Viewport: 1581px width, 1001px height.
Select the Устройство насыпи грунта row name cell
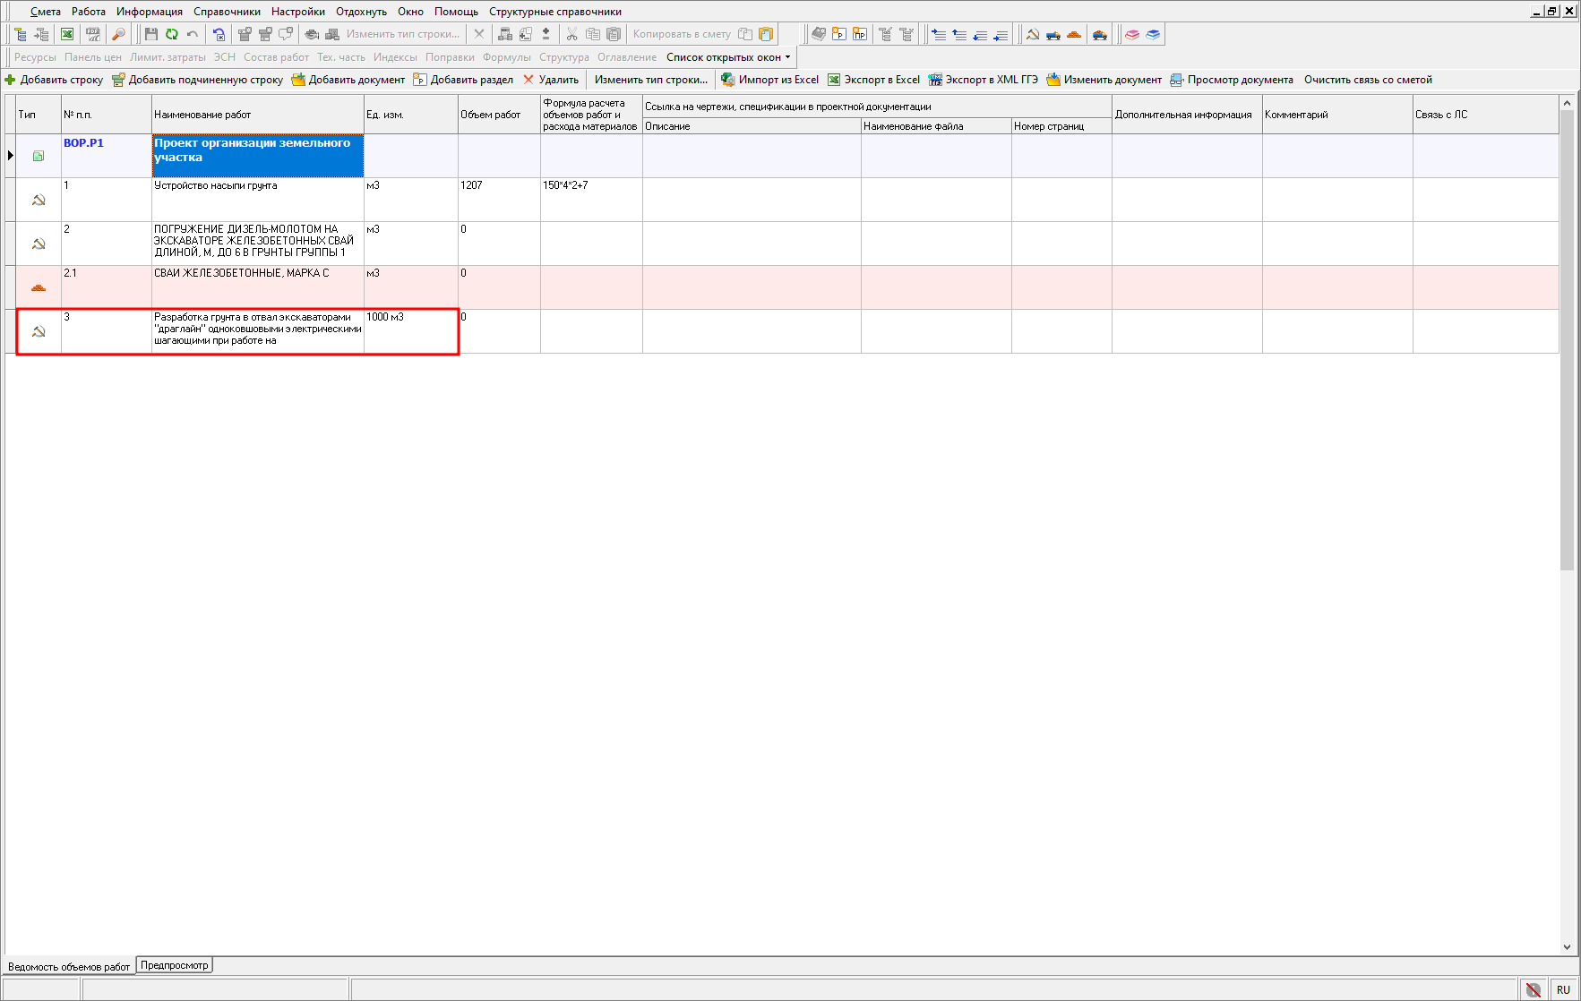(x=257, y=199)
